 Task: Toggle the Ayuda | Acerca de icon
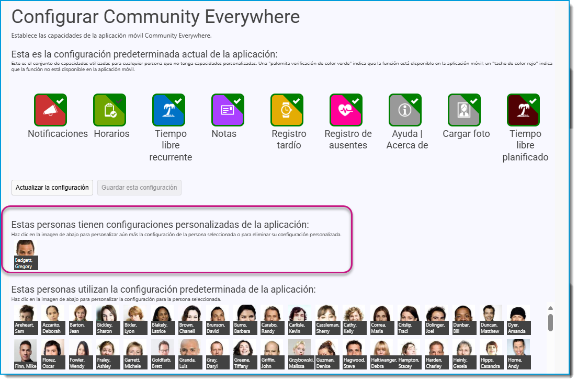pyautogui.click(x=405, y=110)
